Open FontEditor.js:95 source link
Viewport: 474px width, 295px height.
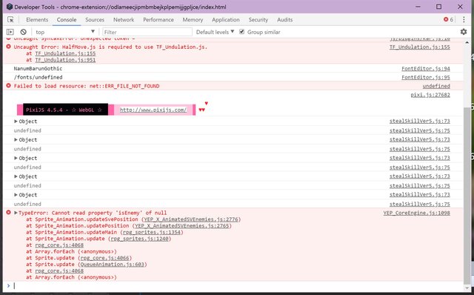(x=426, y=77)
